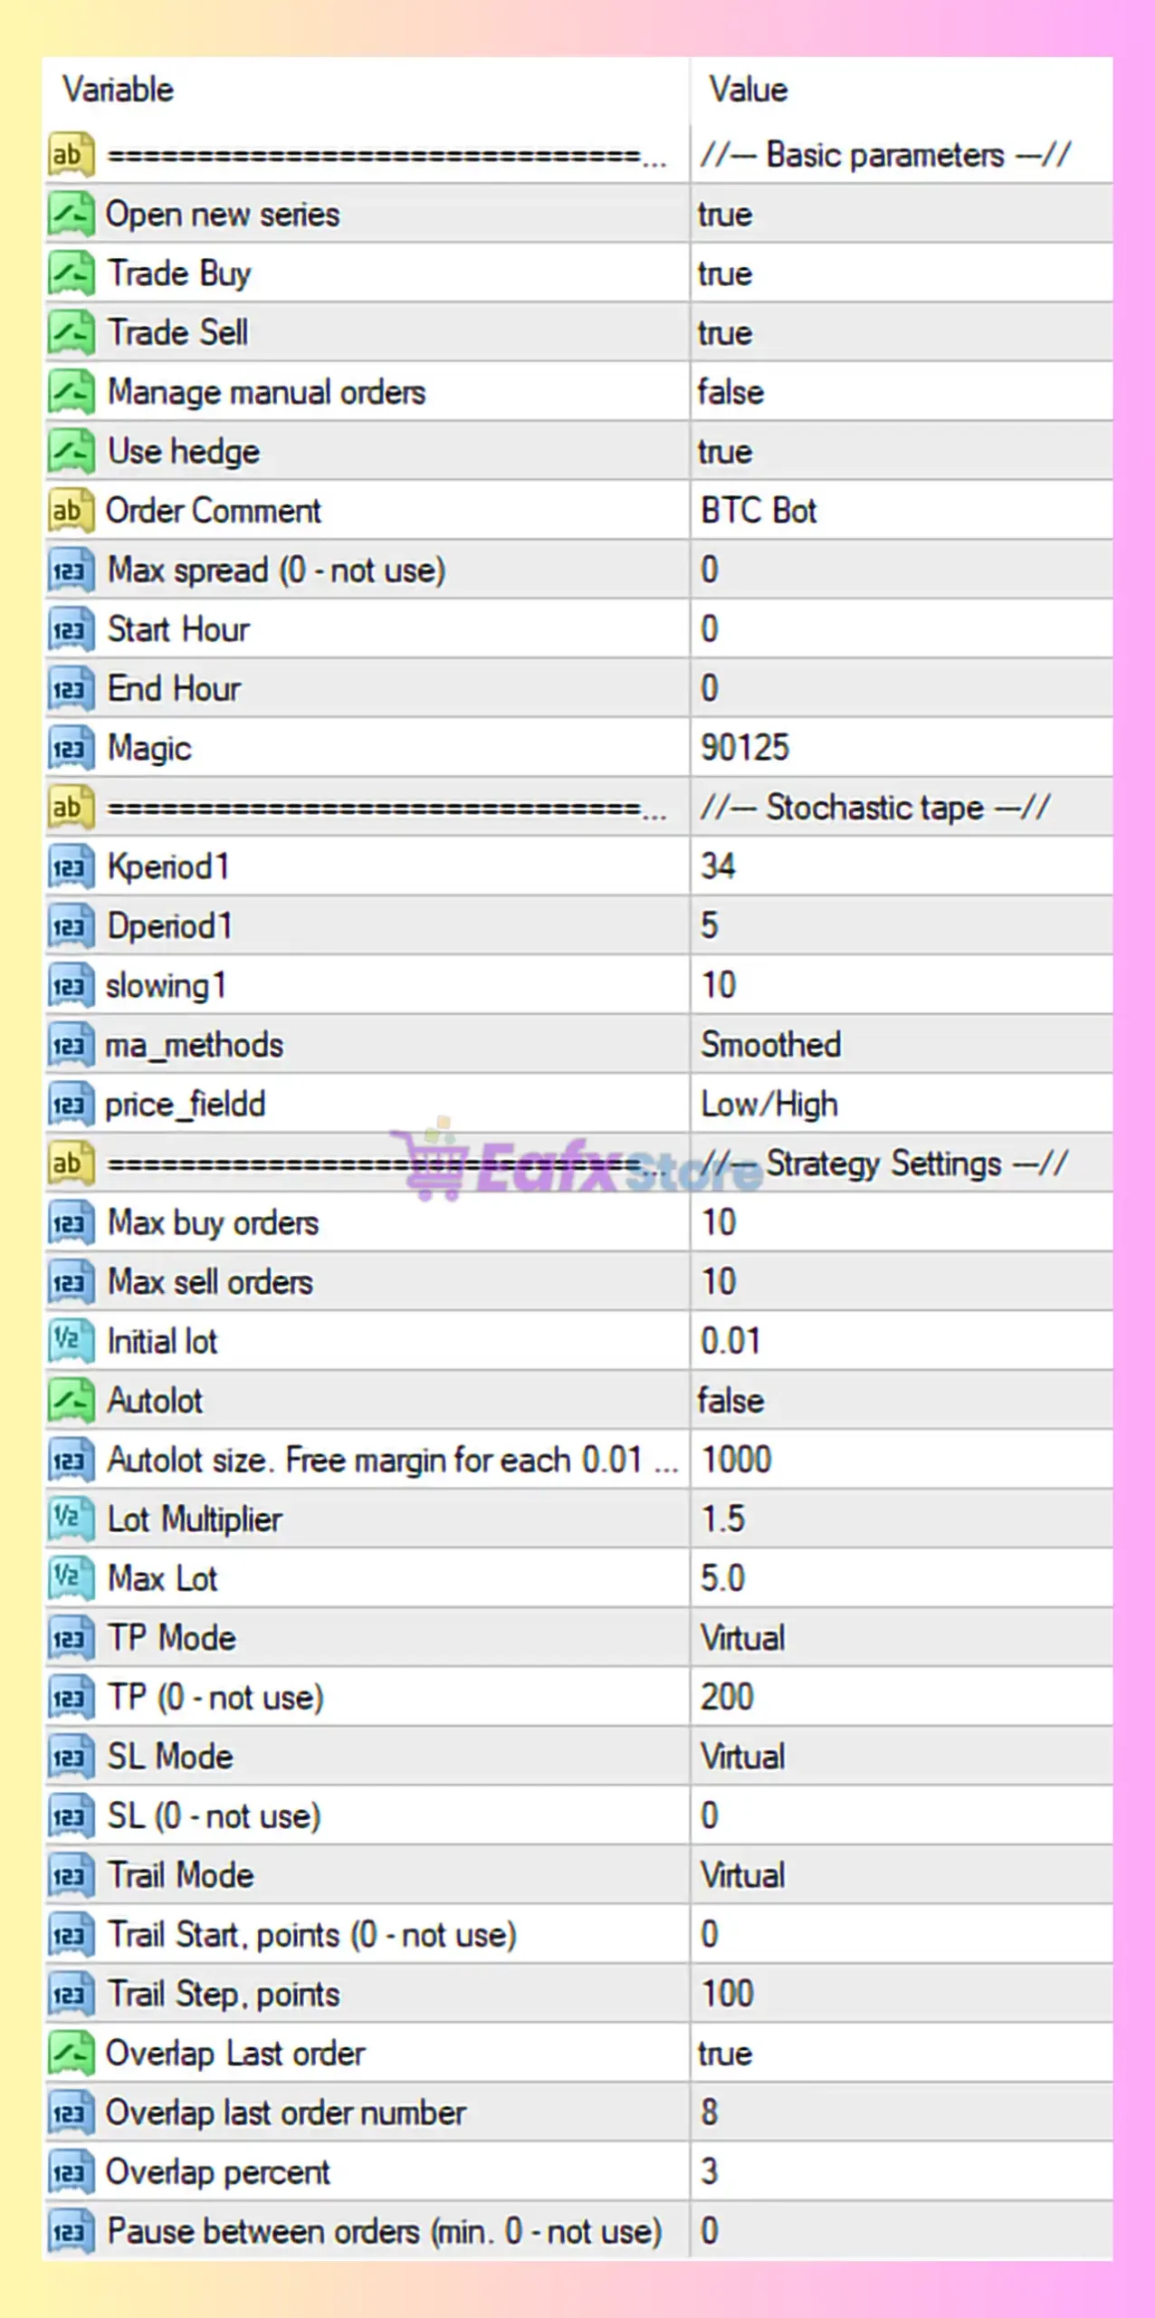Viewport: 1155px width, 2318px height.
Task: Edit the Order Comment value BTC Bot
Action: [759, 511]
